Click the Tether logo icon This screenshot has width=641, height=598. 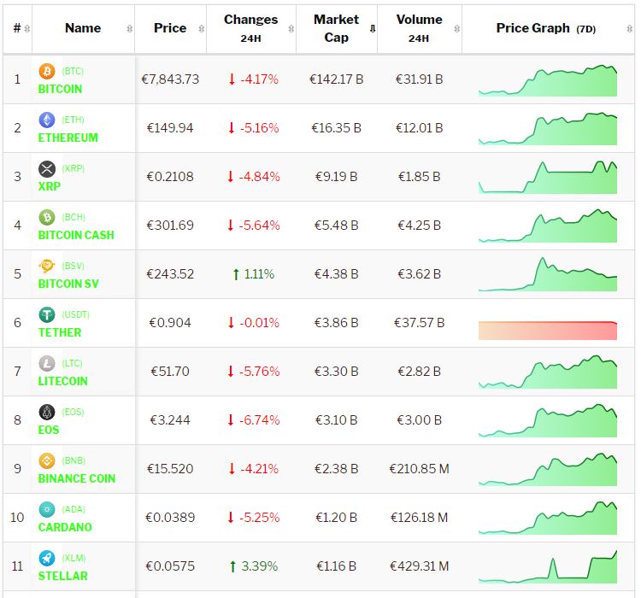pos(47,315)
